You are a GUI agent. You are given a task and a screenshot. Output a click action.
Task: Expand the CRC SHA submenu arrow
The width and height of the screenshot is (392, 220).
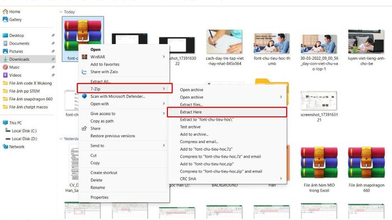[281, 178]
